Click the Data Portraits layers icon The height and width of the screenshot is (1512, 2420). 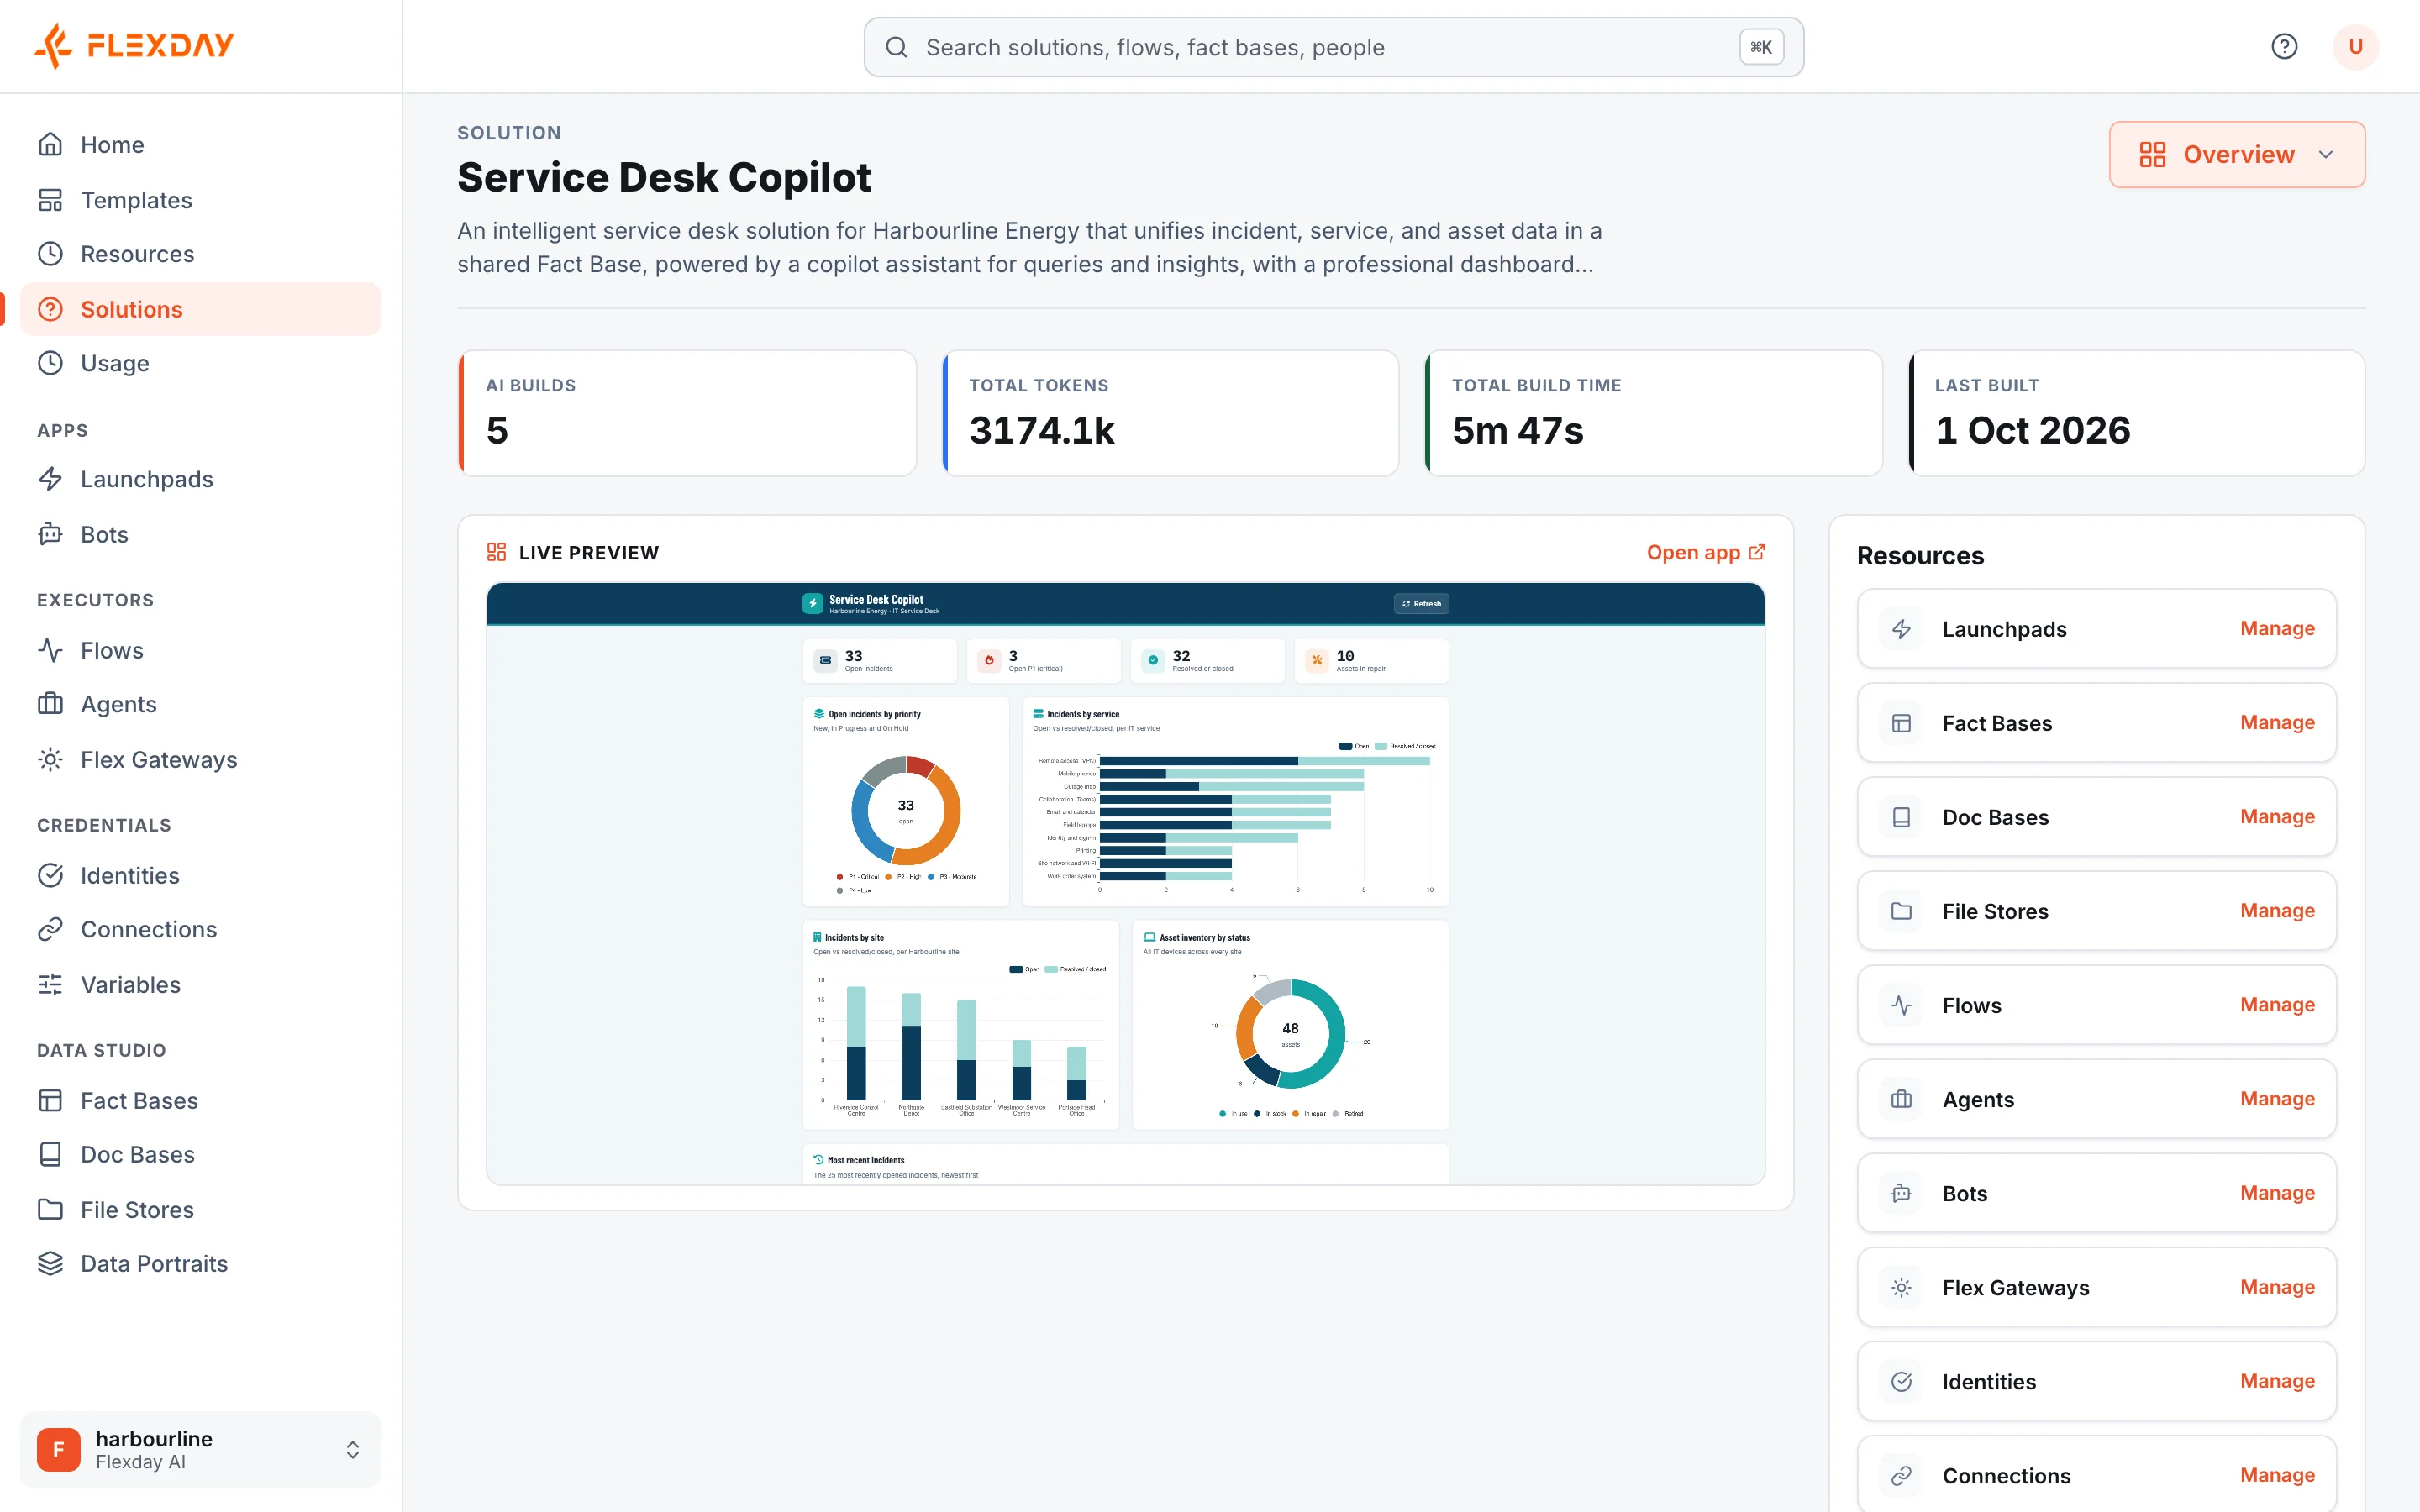pos(50,1263)
